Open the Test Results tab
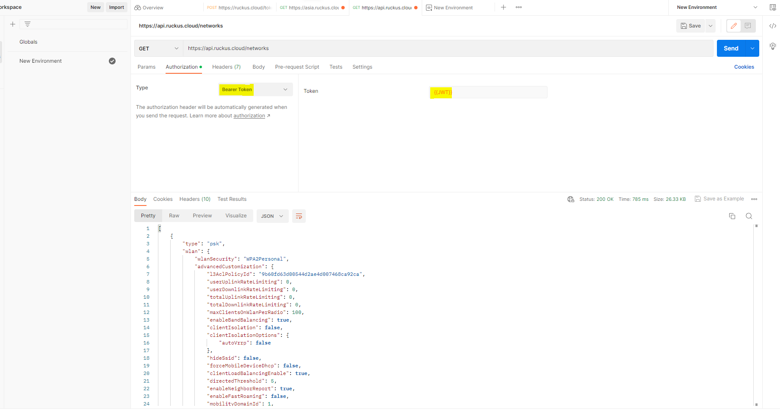 click(232, 199)
